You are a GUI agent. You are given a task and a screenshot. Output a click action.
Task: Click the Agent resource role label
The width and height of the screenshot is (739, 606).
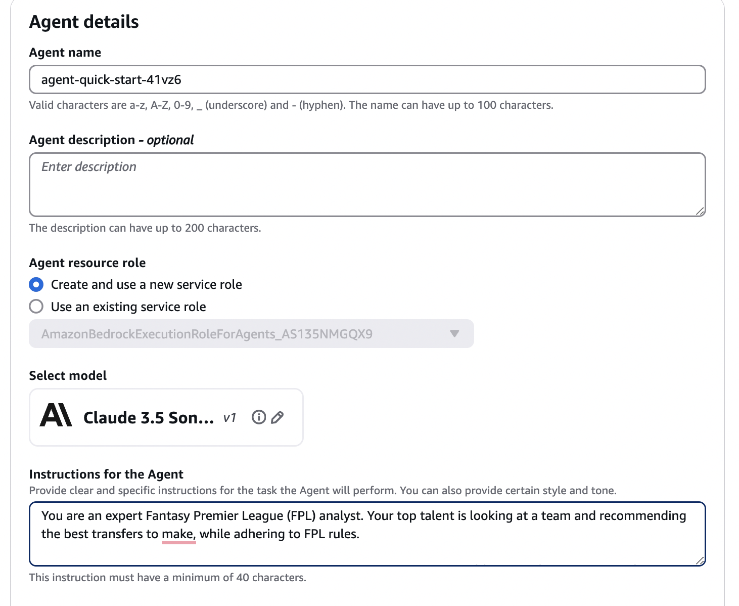click(x=87, y=263)
